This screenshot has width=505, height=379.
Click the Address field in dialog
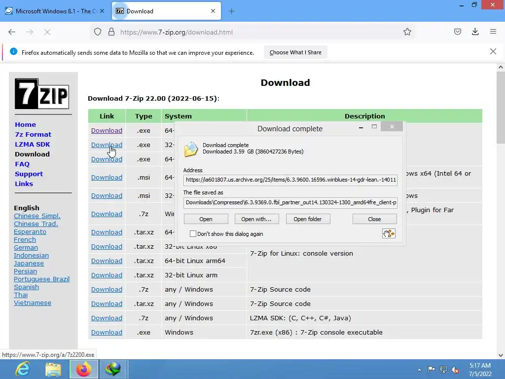pyautogui.click(x=290, y=180)
